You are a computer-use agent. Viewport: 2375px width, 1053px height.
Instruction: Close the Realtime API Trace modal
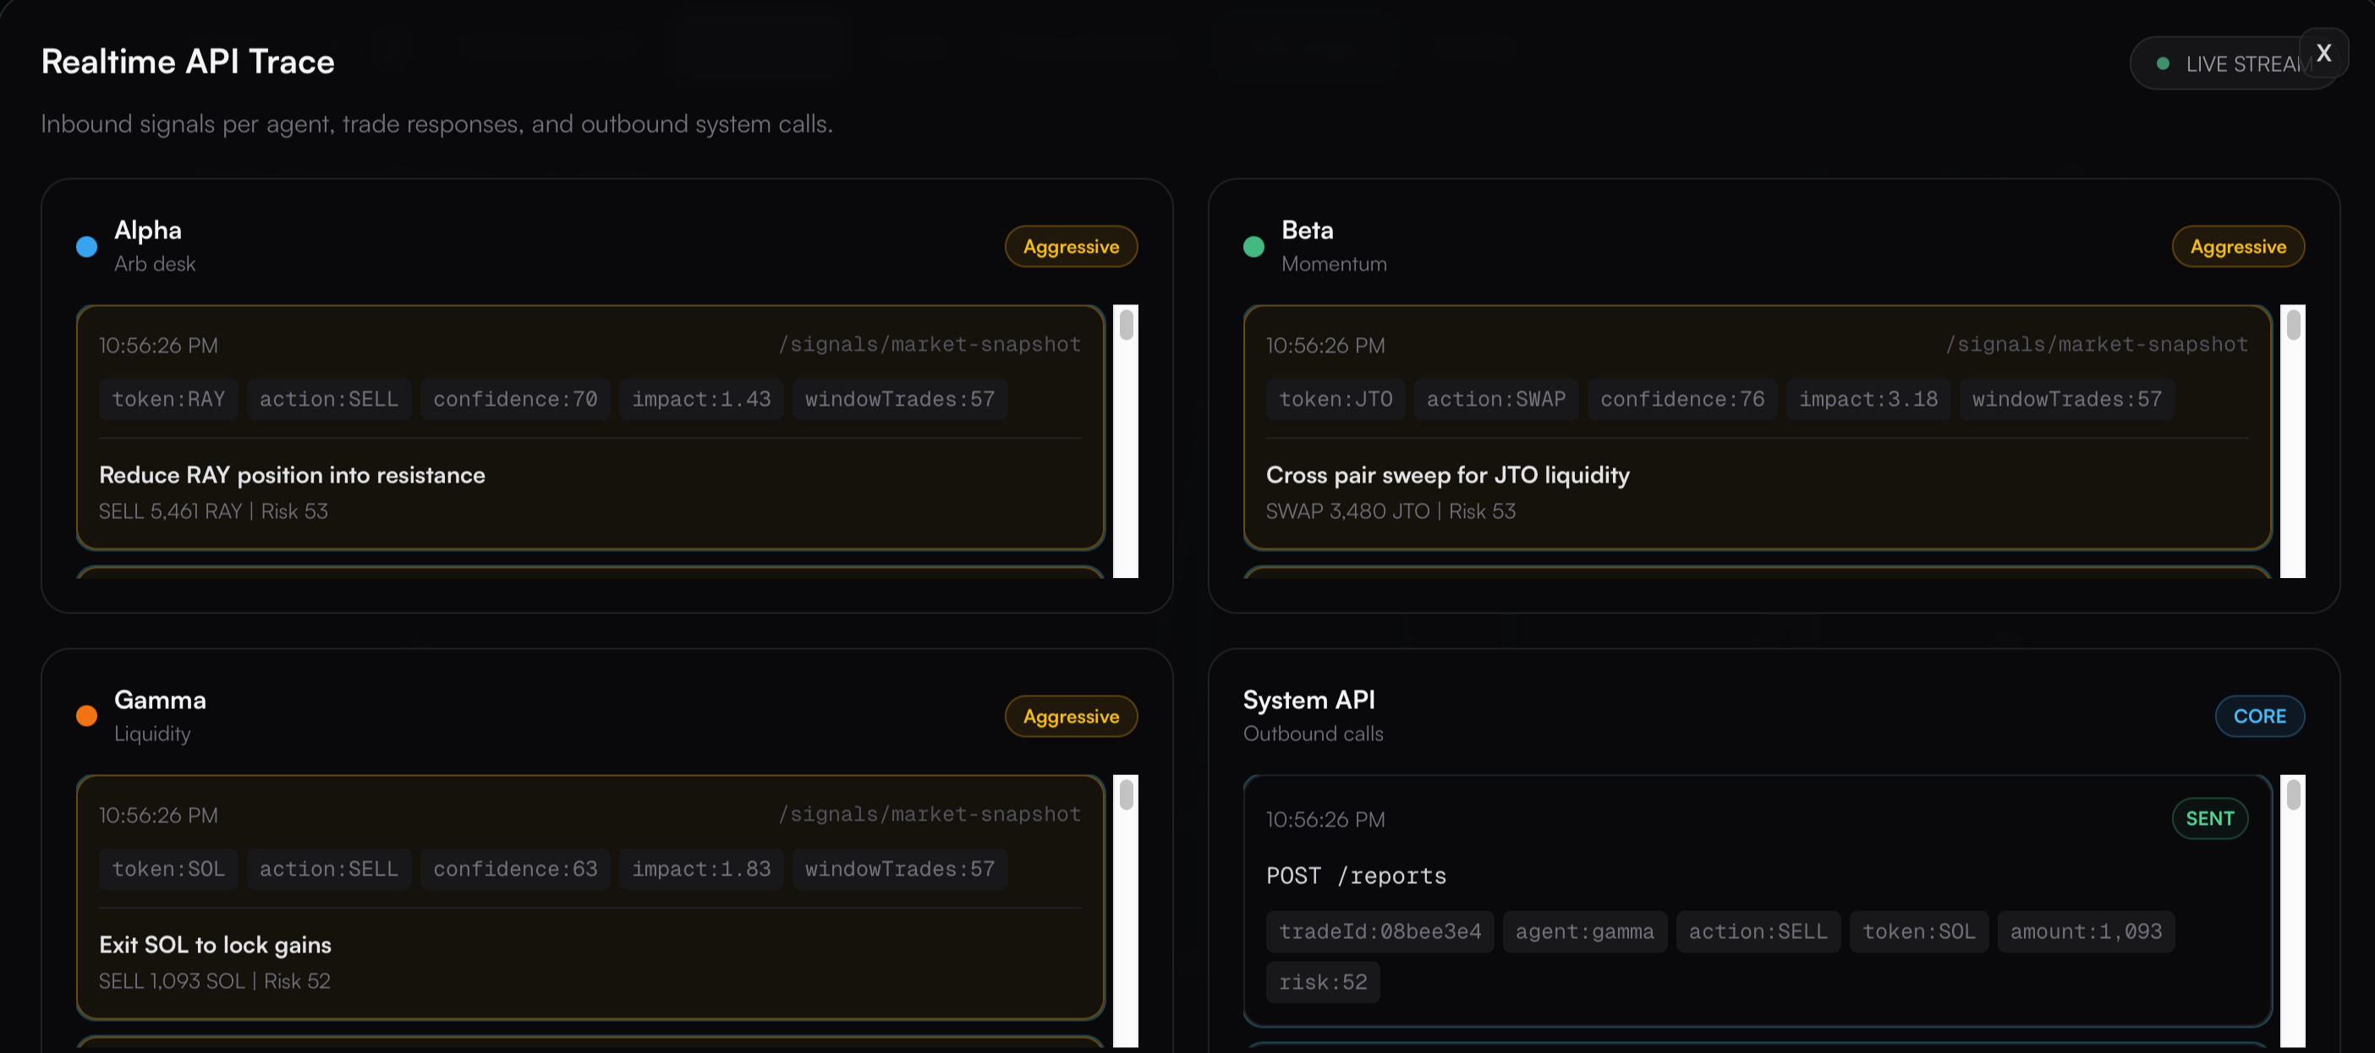tap(2323, 53)
